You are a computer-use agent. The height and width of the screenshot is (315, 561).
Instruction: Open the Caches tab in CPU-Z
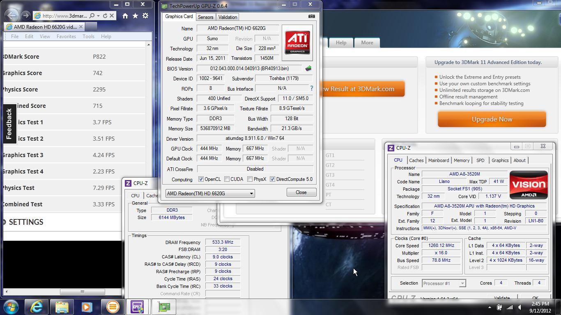coord(416,160)
